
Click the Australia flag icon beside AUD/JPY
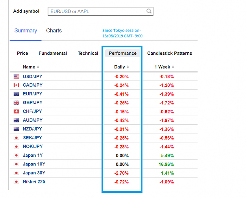16,120
